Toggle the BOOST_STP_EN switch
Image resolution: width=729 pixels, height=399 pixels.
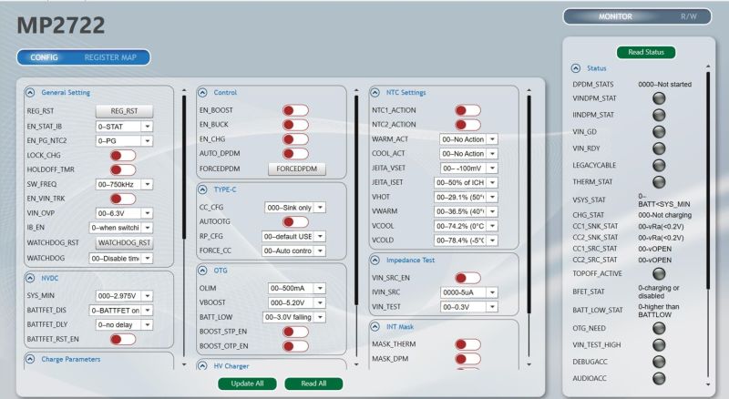click(x=295, y=332)
